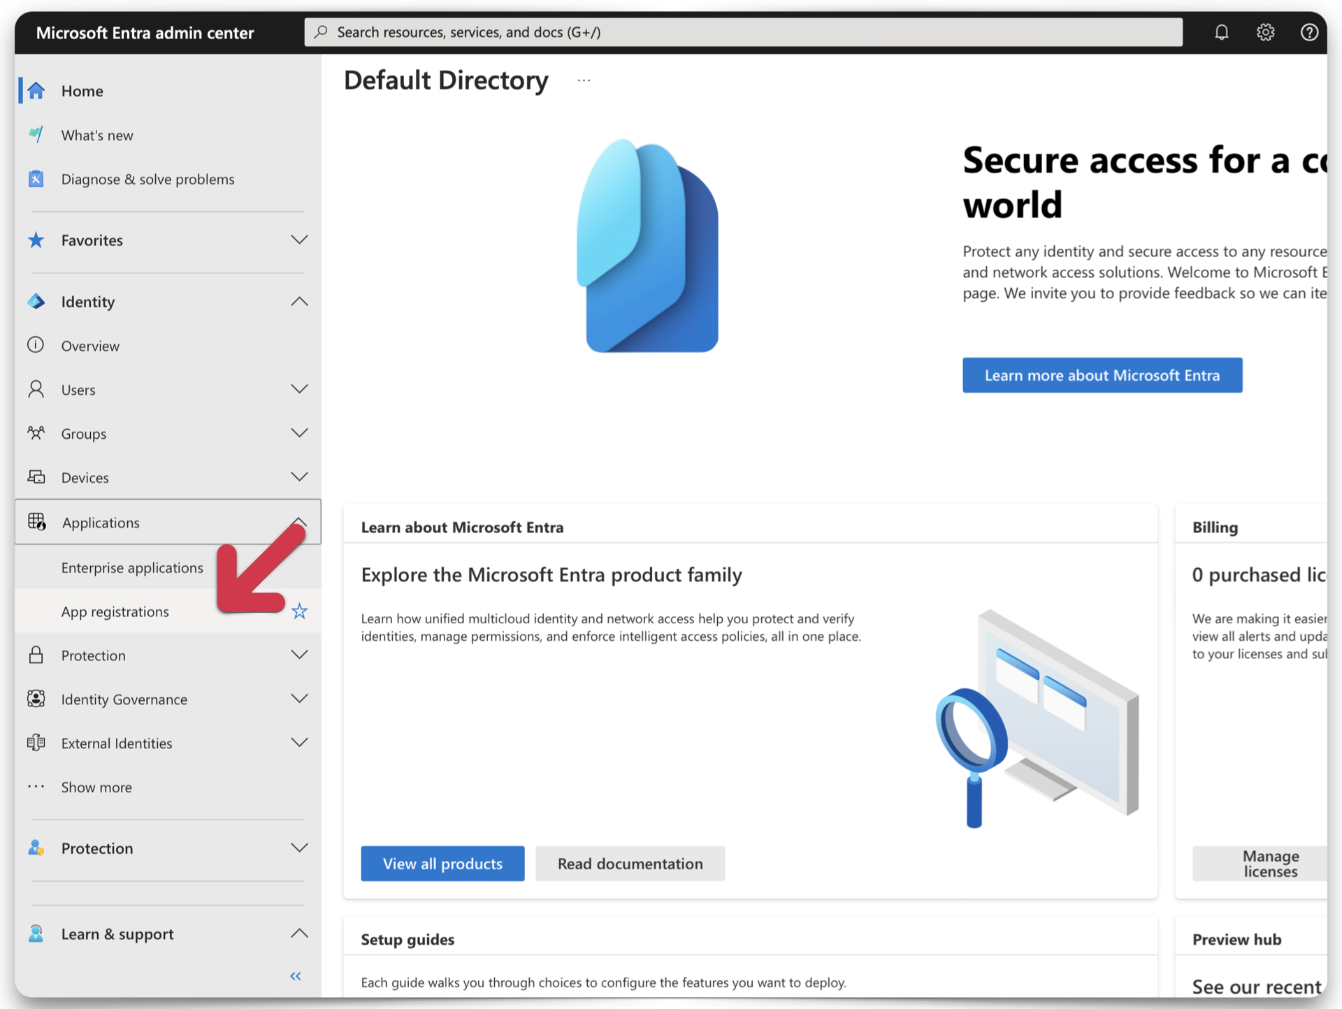Select the Devices icon

pyautogui.click(x=36, y=477)
